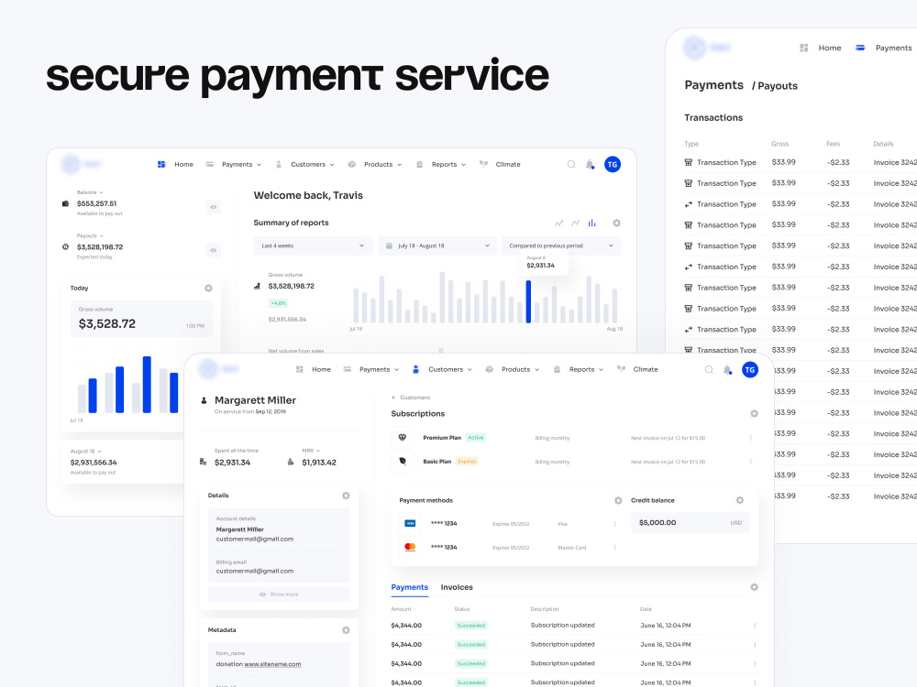Screen dimensions: 917x687
Task: Open Summary of reports settings gear
Action: coord(616,223)
